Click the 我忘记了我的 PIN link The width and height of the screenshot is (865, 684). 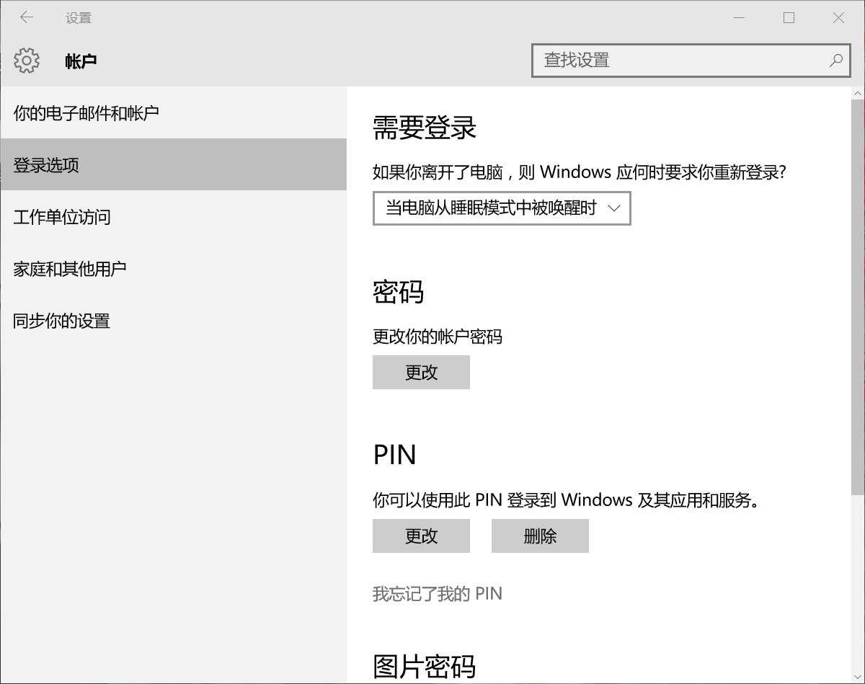tap(438, 593)
